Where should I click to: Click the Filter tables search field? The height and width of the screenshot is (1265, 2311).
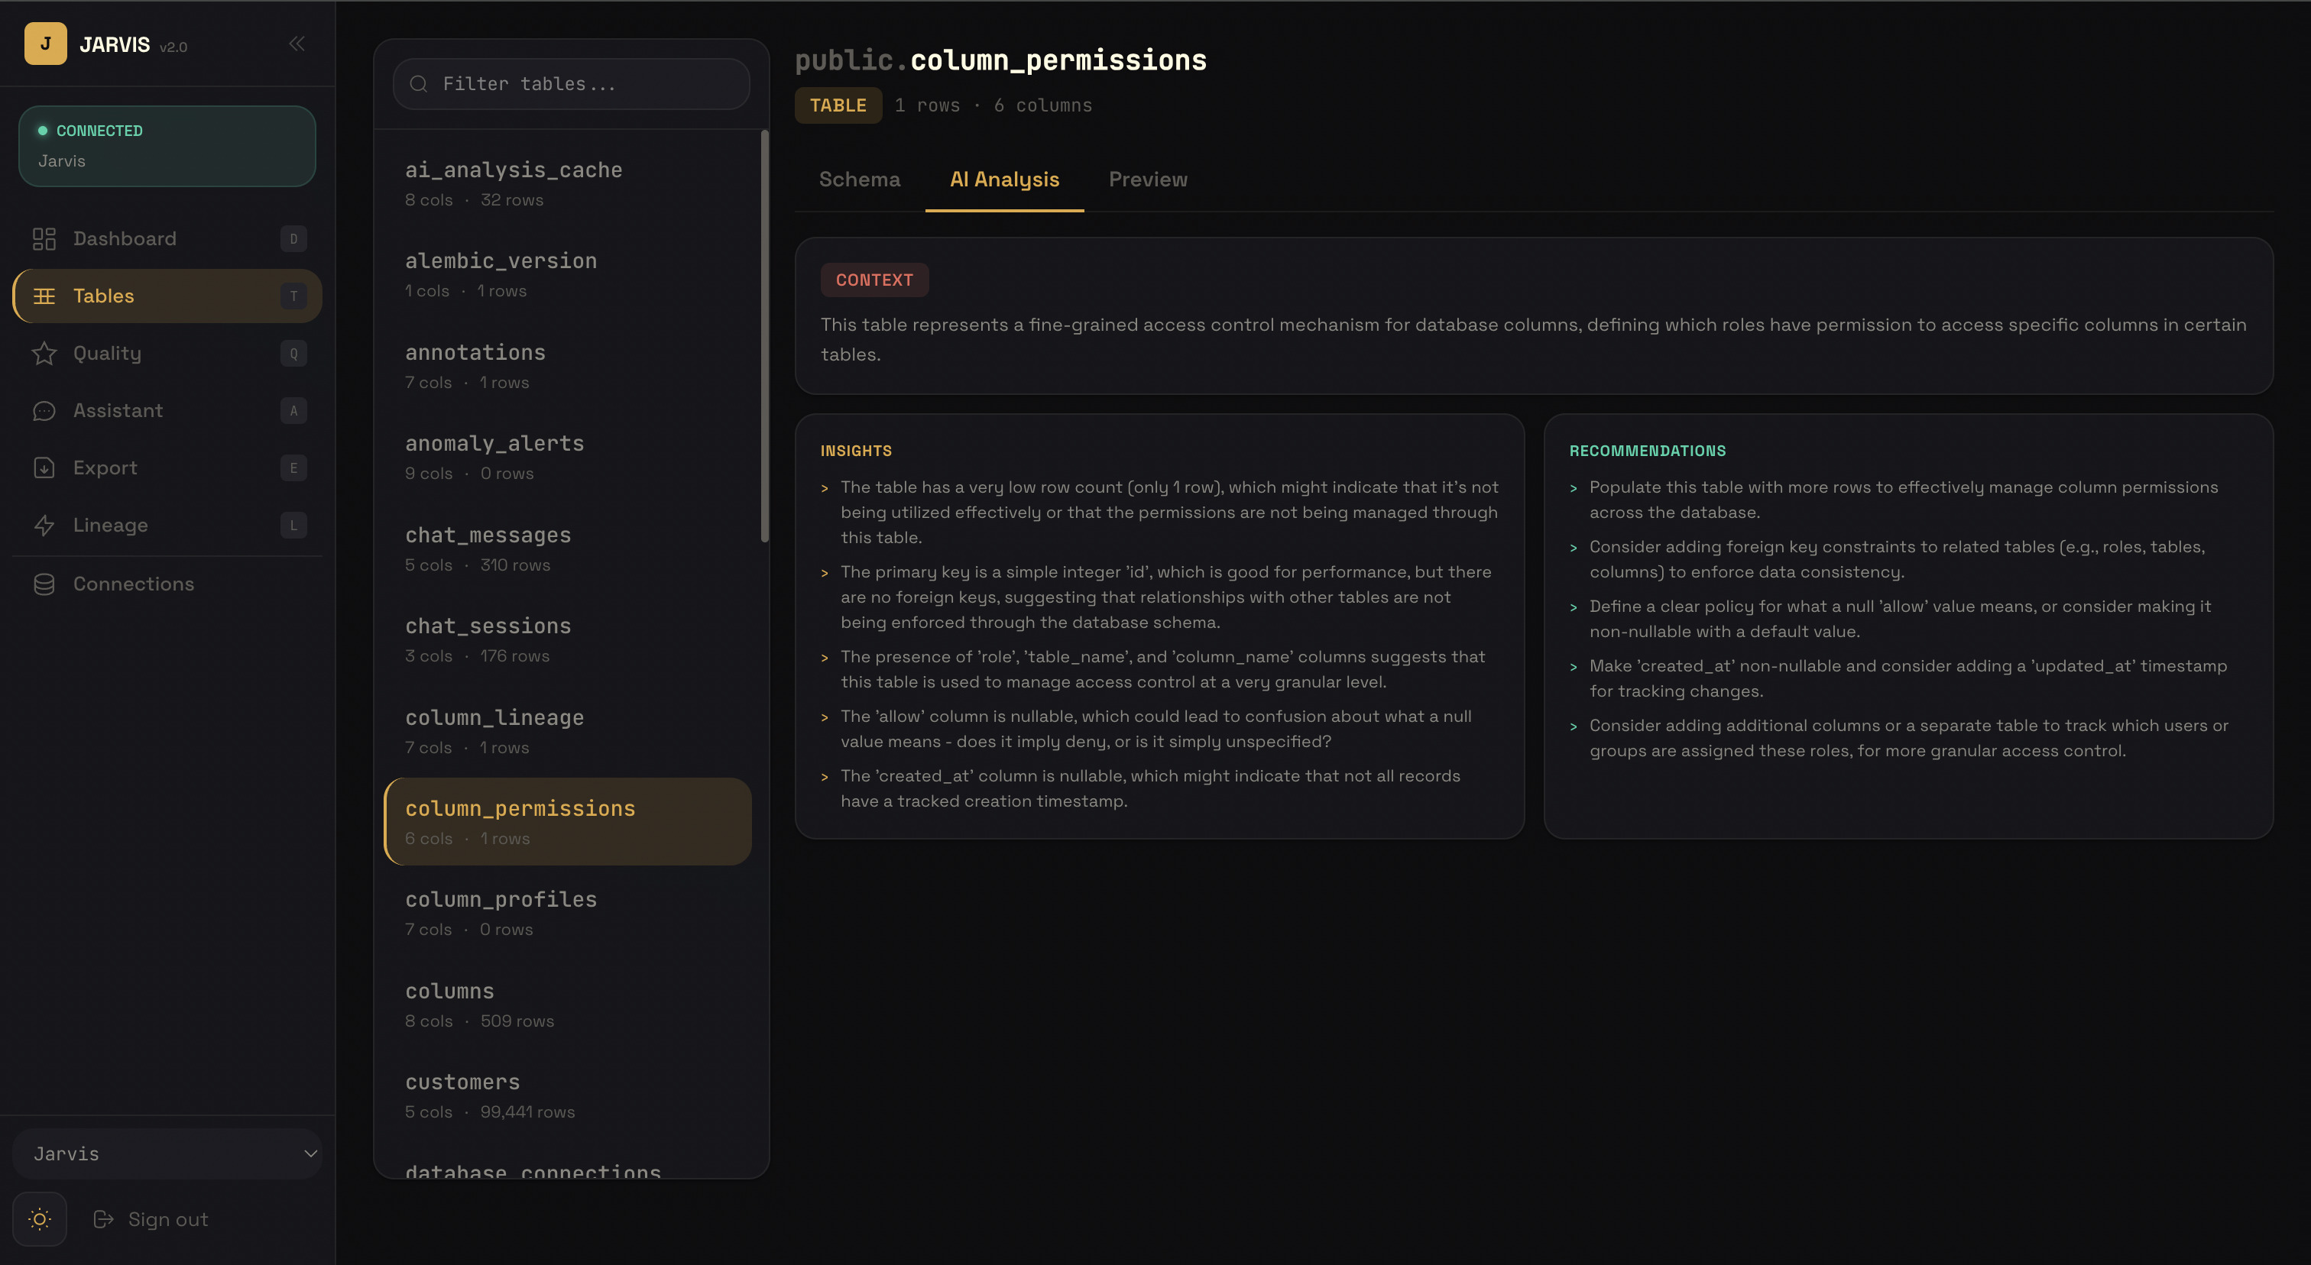click(x=572, y=84)
